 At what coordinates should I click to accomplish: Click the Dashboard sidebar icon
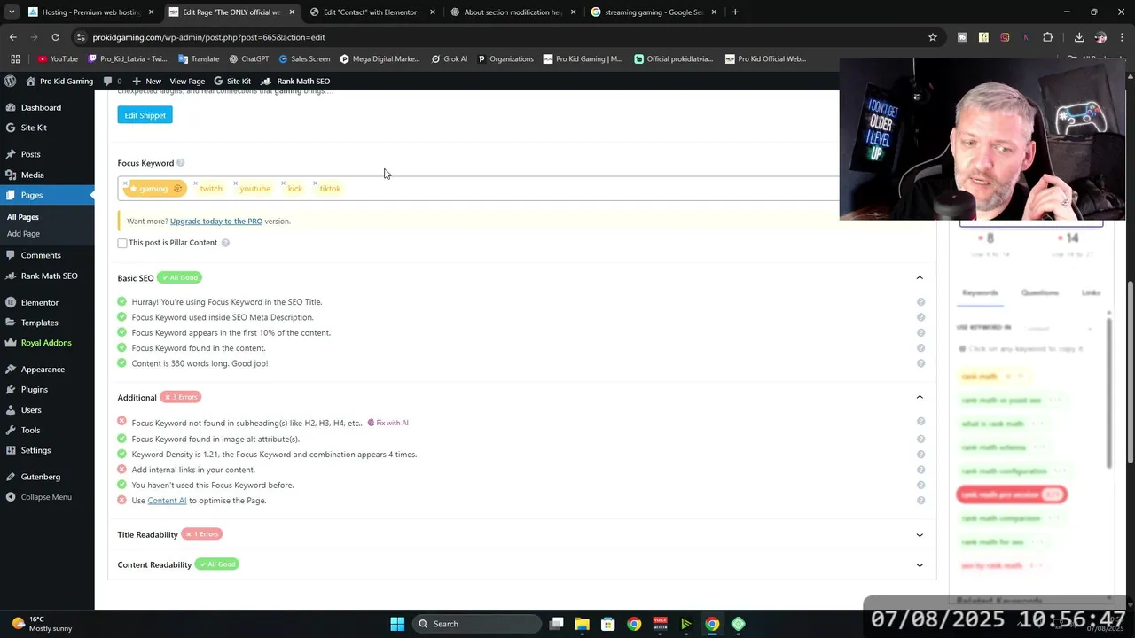tap(10, 107)
